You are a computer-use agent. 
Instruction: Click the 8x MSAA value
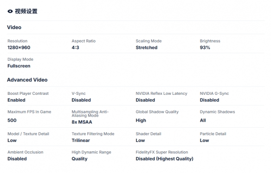coord(82,122)
